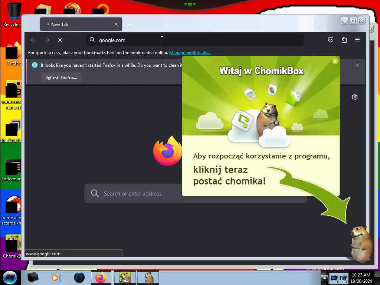This screenshot has width=380, height=285.
Task: Close the ChomikBox welcome popup
Action: coord(335,61)
